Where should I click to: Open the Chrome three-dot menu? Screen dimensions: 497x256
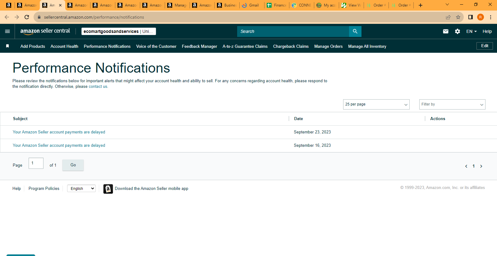pyautogui.click(x=490, y=17)
